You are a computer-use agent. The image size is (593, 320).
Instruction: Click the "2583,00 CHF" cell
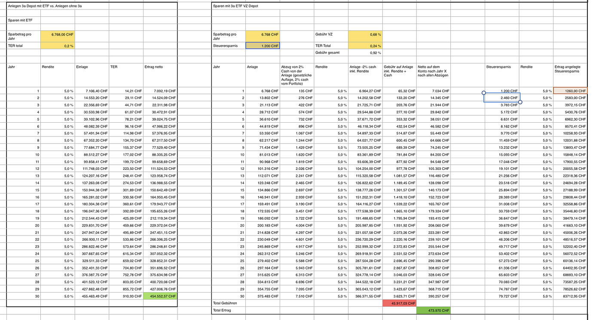coord(570,98)
